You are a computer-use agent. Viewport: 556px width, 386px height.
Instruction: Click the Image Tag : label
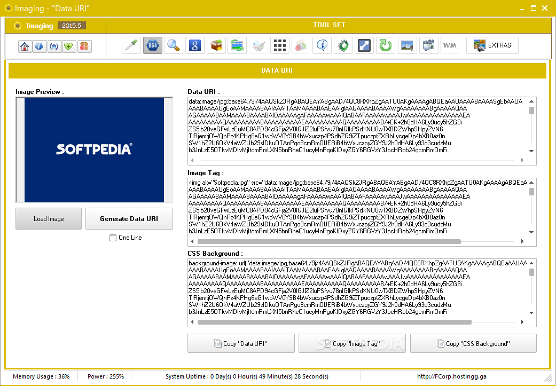point(206,173)
